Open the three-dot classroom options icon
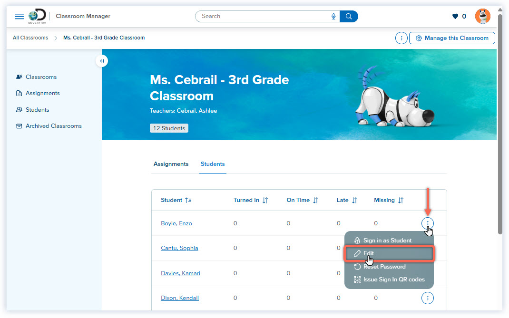509x318 pixels. click(401, 38)
